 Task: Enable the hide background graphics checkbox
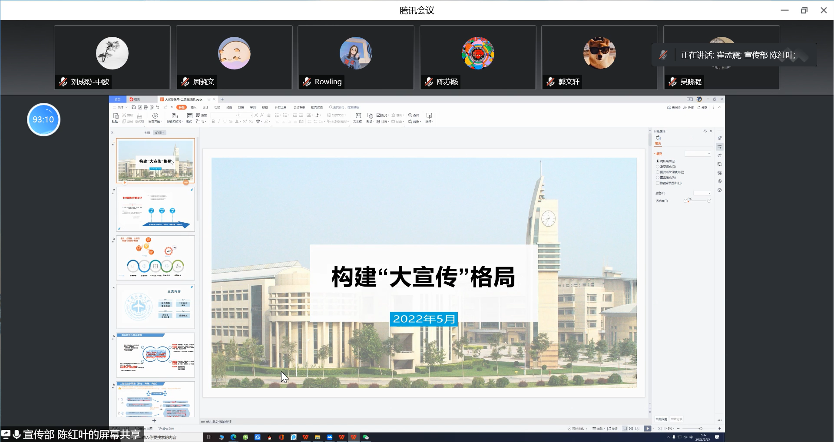658,183
